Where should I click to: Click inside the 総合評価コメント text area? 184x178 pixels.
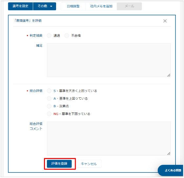(109, 138)
